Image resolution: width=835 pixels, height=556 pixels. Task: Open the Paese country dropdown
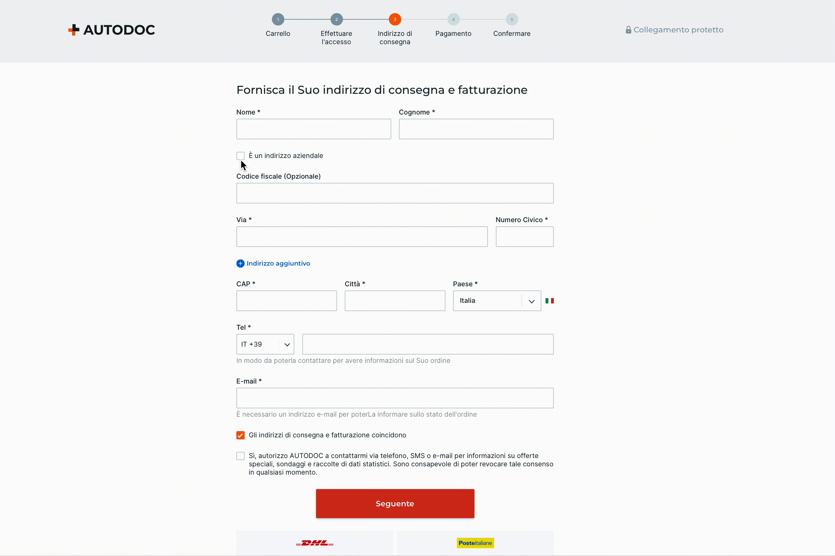497,301
